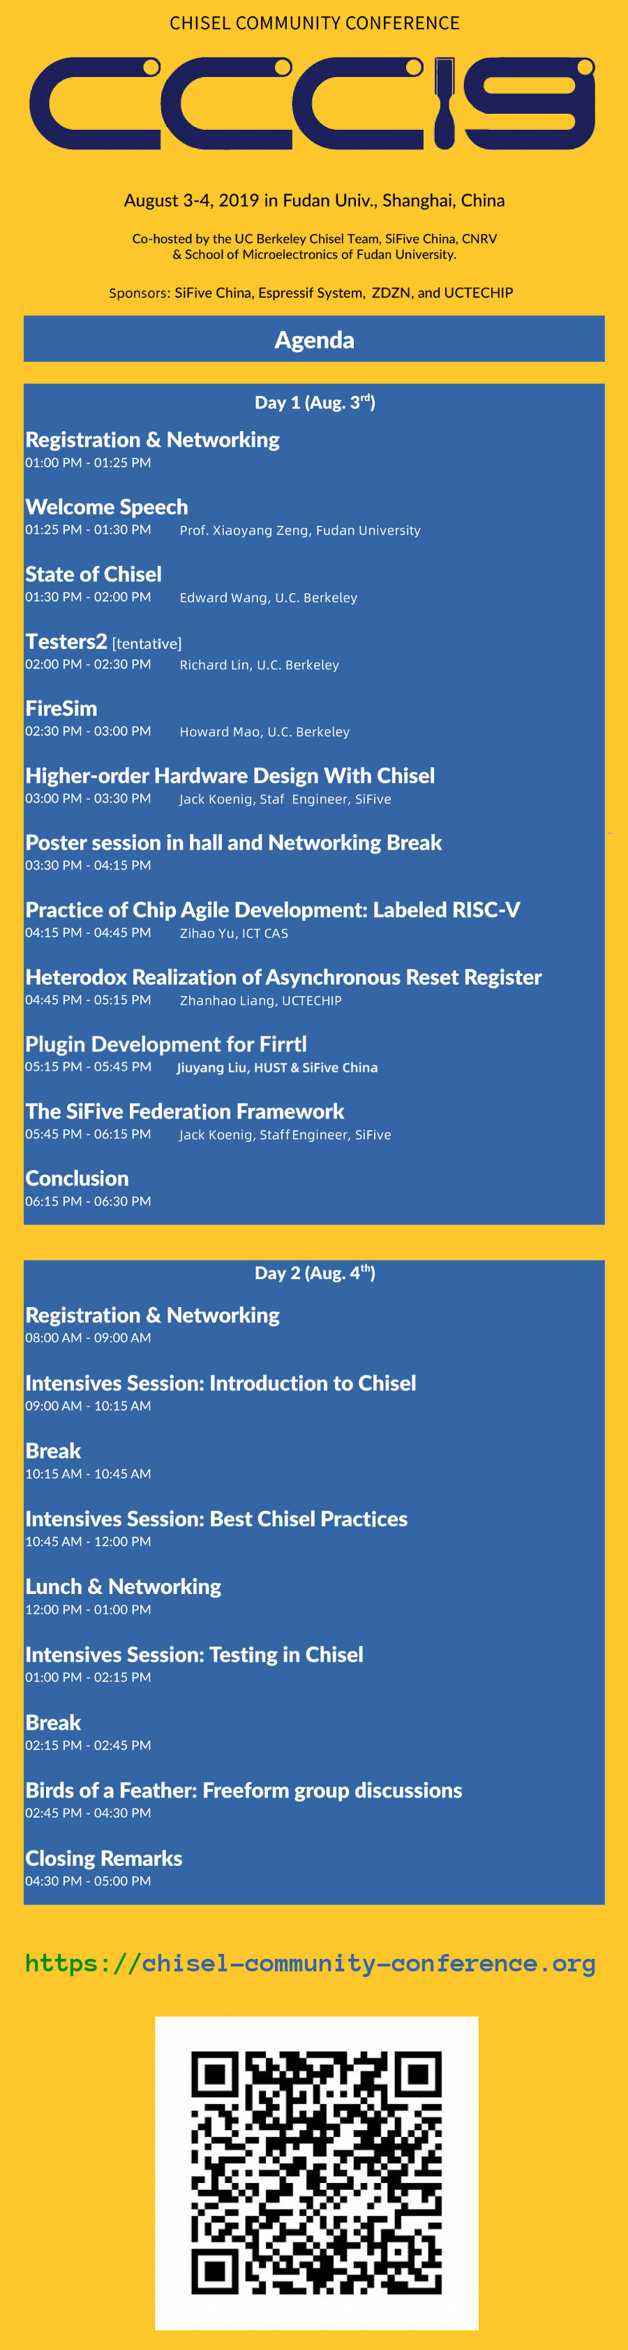Click The SiFive Federation Framework title
Screen dimensions: 628x2350
185,1112
